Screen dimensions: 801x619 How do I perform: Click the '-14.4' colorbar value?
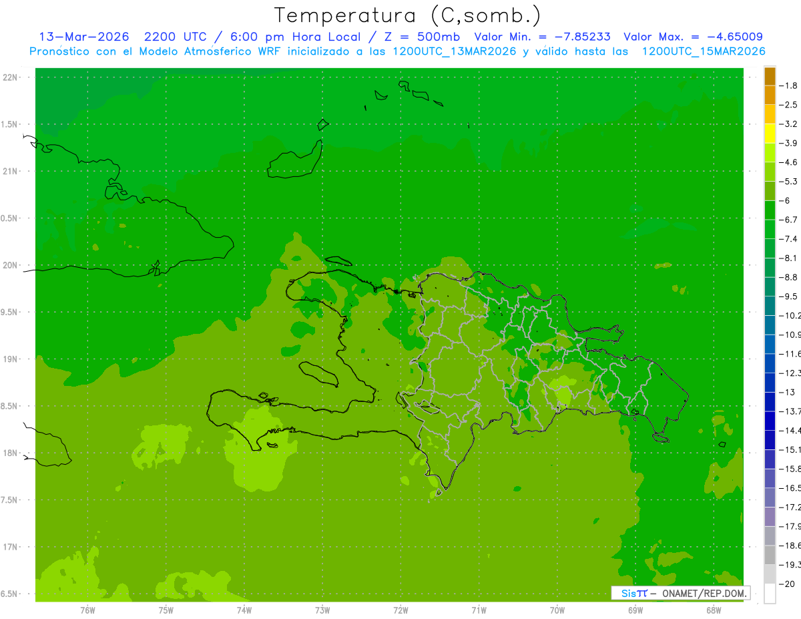click(790, 431)
